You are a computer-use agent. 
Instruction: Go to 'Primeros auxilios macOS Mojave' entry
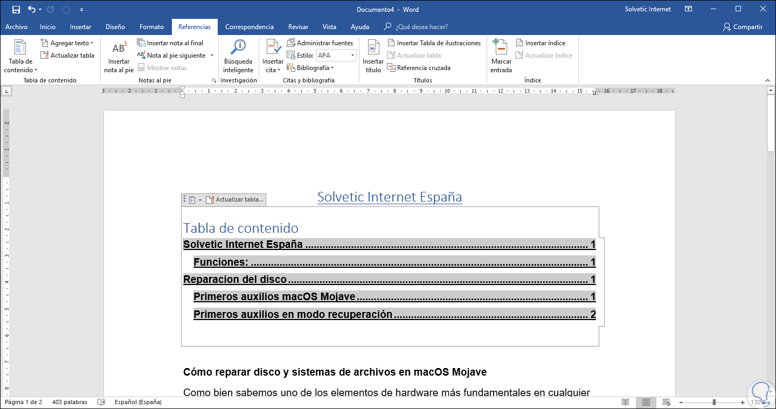point(394,297)
